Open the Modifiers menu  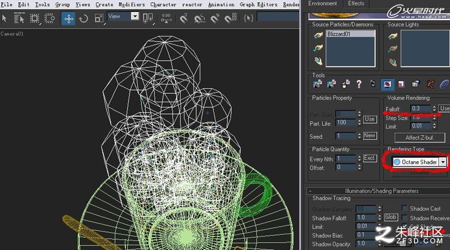click(x=132, y=4)
